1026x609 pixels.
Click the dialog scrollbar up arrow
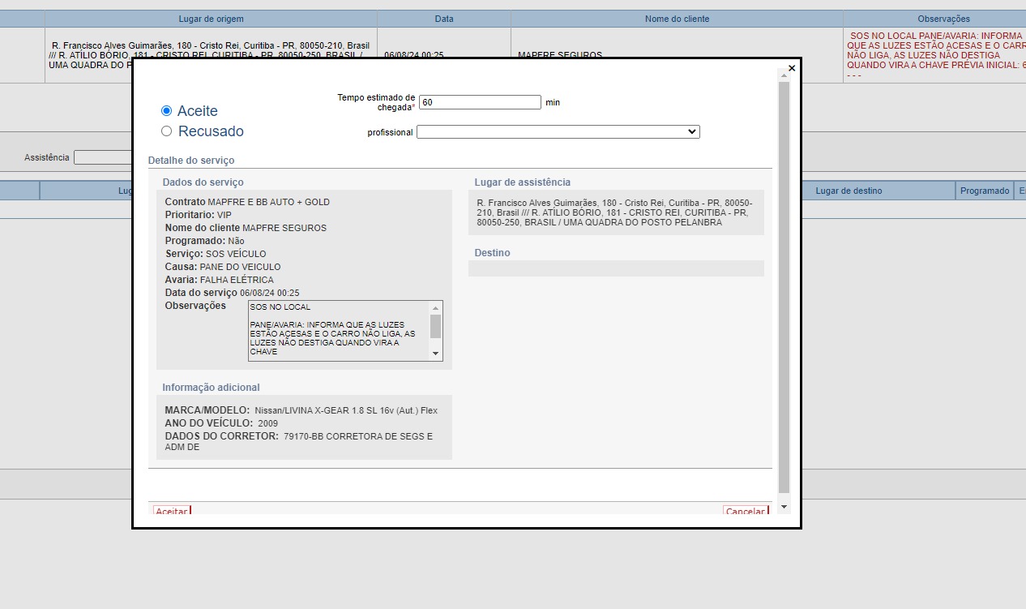(783, 75)
